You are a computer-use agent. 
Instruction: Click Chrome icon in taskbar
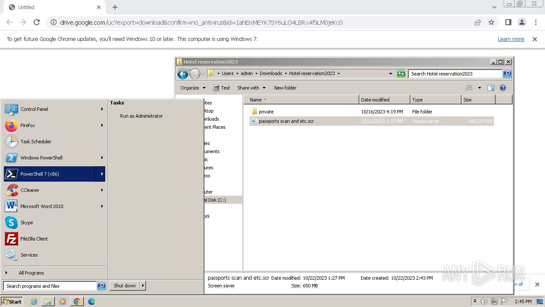tap(77, 301)
